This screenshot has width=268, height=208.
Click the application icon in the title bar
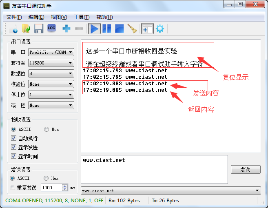(x=7, y=6)
